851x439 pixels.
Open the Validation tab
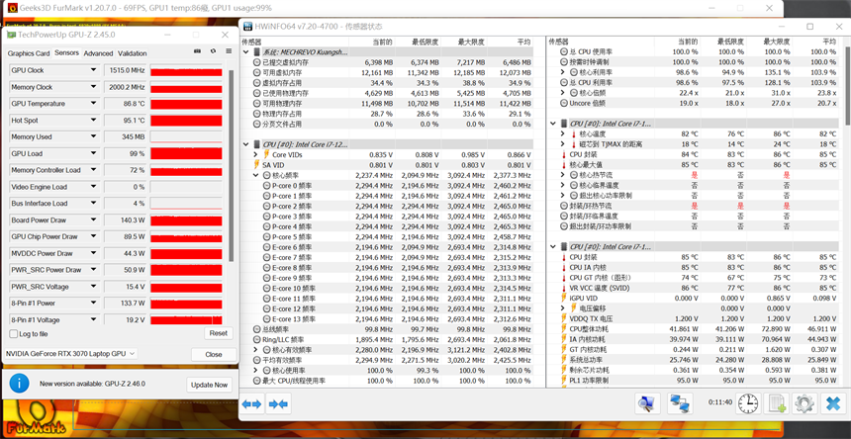click(133, 53)
